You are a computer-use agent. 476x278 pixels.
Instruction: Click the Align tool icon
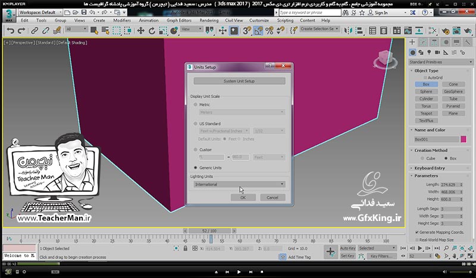359,31
